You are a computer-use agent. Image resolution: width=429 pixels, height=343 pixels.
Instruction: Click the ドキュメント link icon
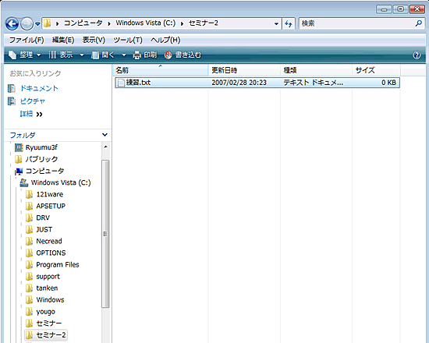pyautogui.click(x=12, y=88)
